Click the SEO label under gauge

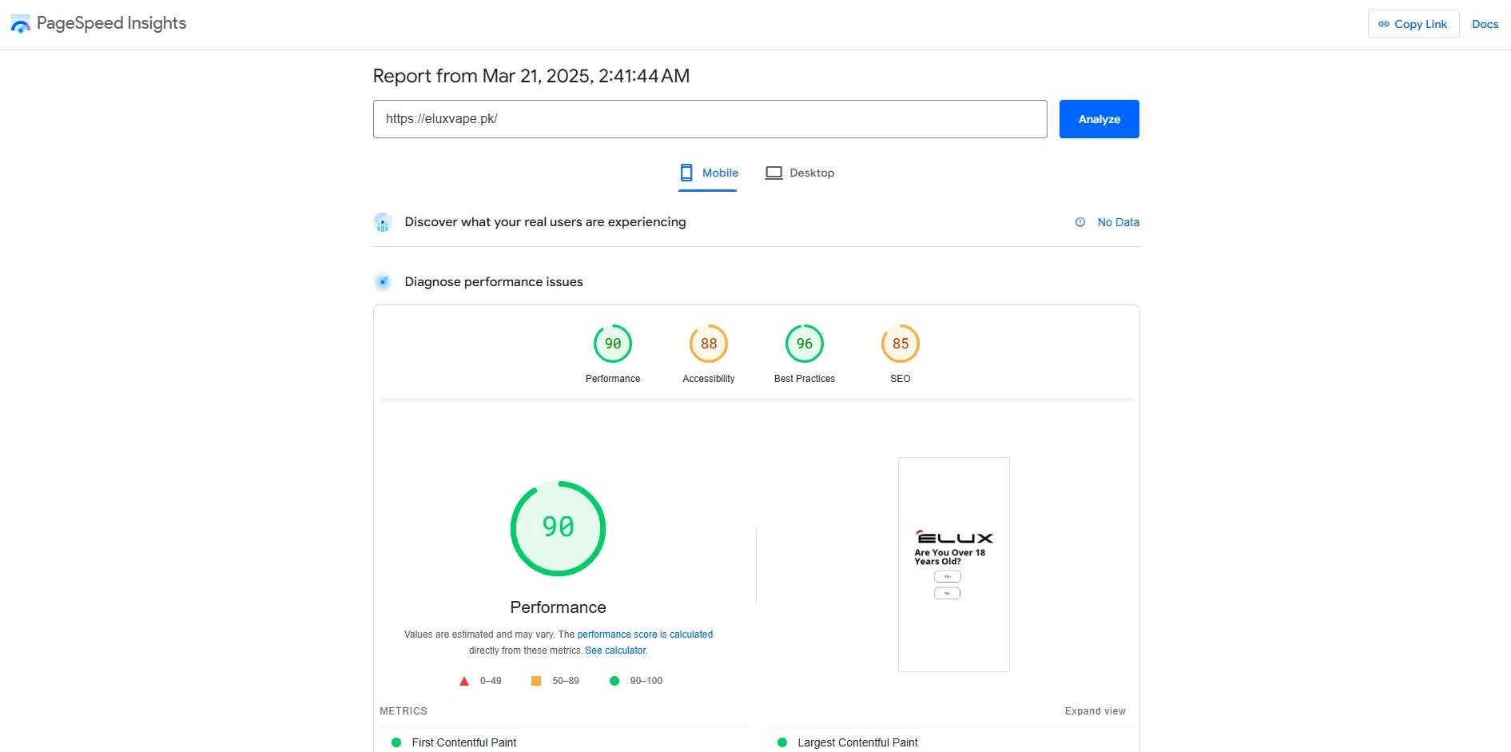click(x=901, y=379)
